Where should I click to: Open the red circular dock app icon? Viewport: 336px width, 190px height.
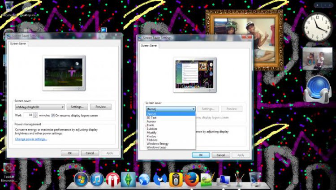112,179
